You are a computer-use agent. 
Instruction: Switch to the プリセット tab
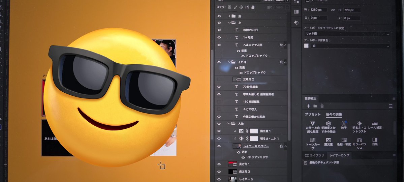[x=313, y=114]
